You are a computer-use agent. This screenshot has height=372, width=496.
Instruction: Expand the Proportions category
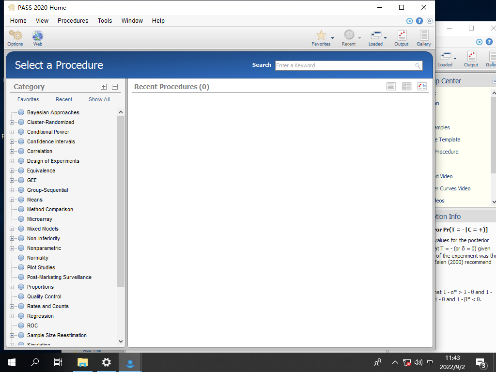[x=12, y=287]
